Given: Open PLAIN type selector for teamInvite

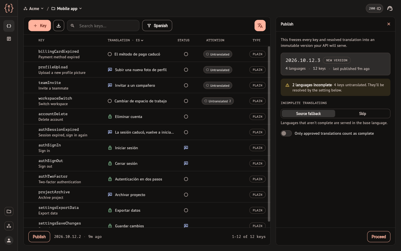Looking at the screenshot, I should click(257, 85).
